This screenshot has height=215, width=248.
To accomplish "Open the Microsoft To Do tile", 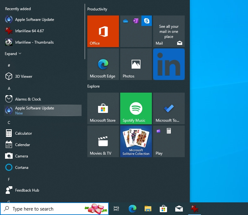I will 169,108.
